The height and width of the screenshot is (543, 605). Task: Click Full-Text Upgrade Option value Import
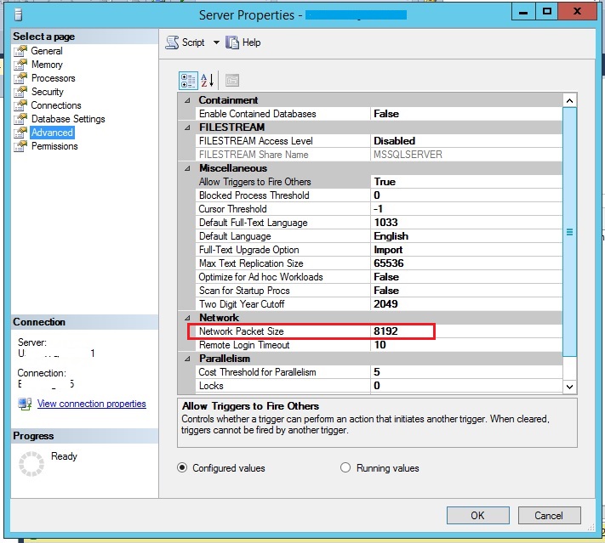(x=388, y=250)
